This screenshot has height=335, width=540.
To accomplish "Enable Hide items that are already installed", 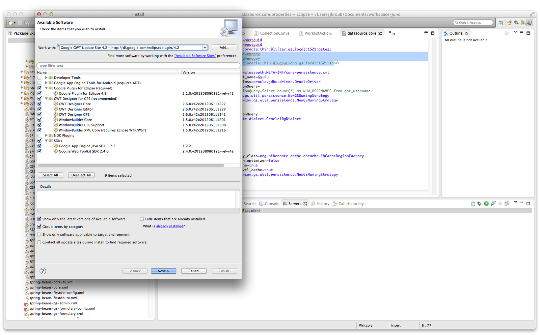I will 142,219.
